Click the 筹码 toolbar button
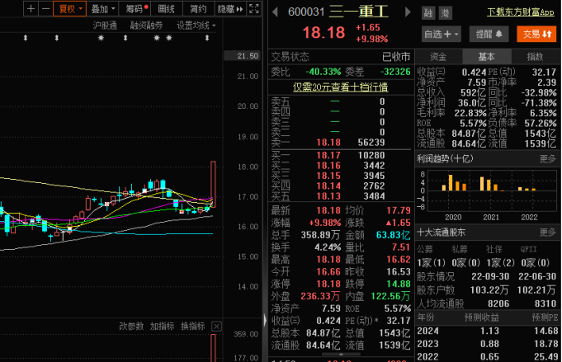 [x=135, y=9]
